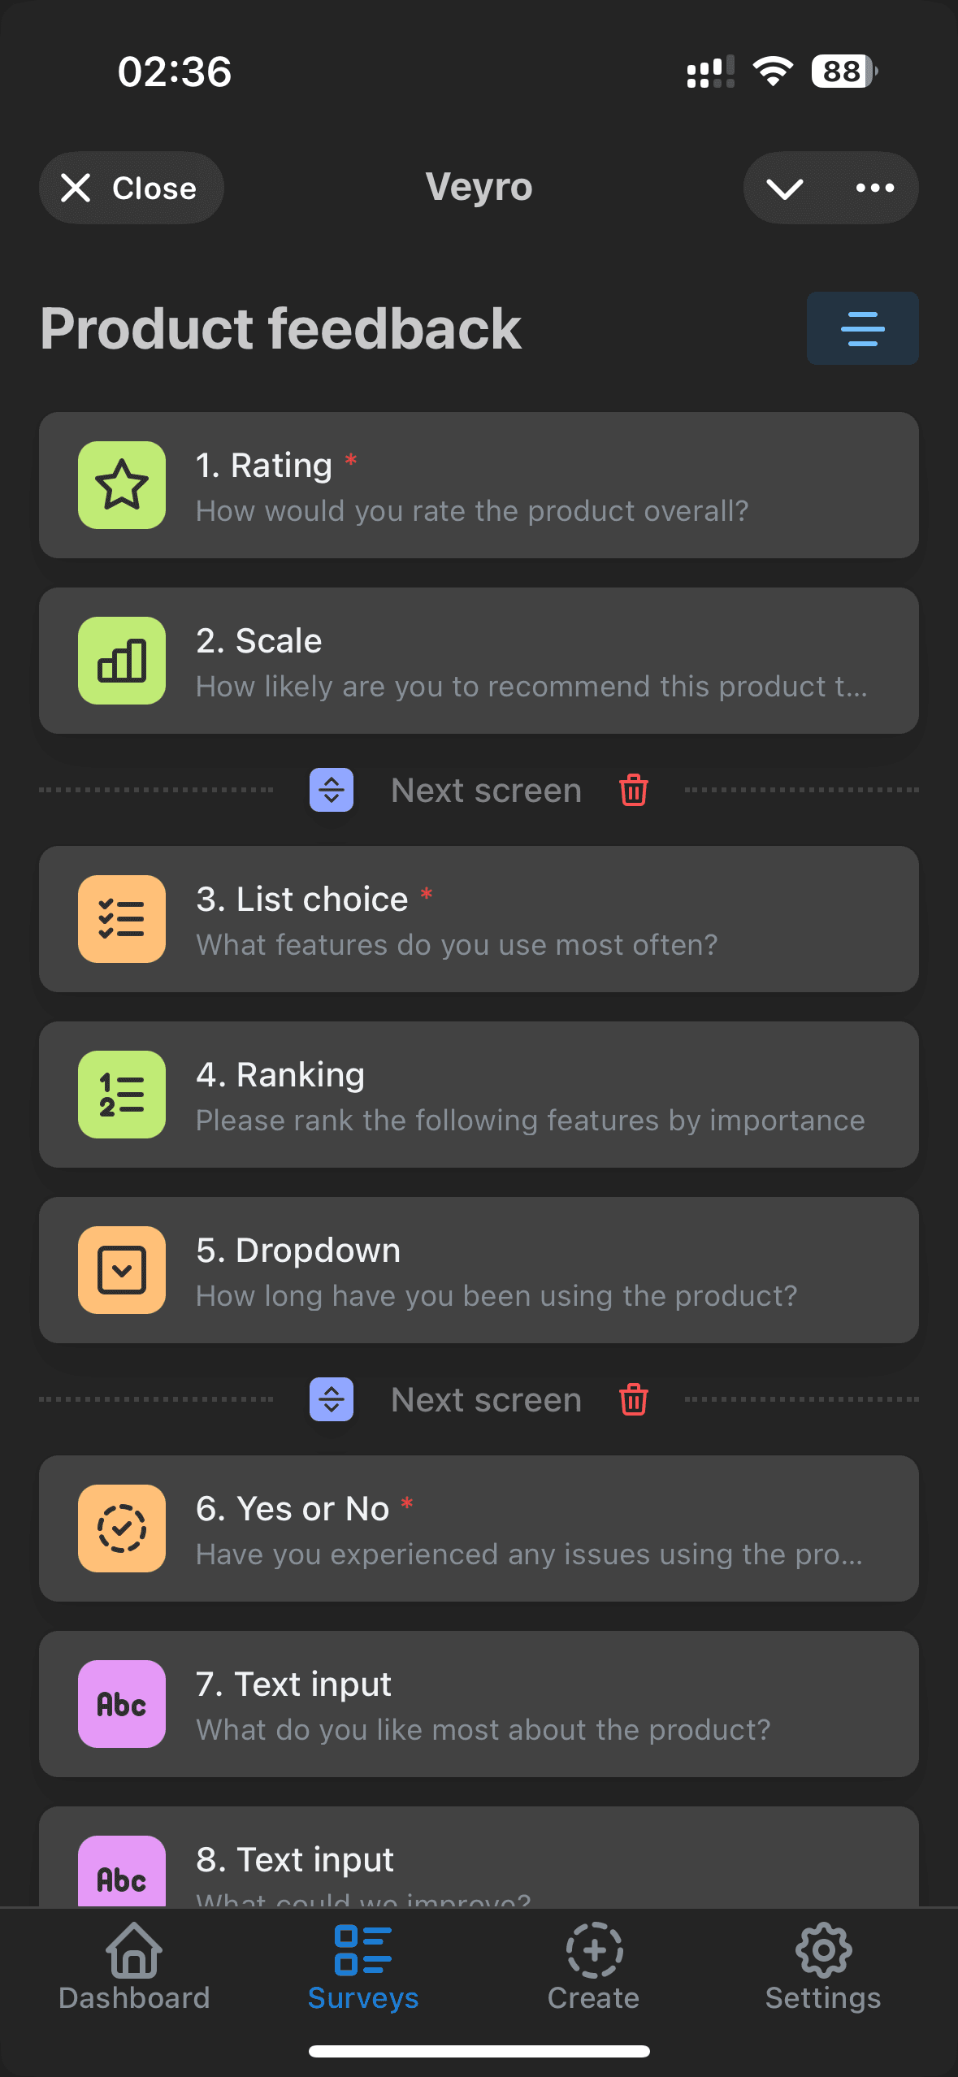Tap the Dropdown question type icon
The height and width of the screenshot is (2077, 958).
[x=122, y=1270]
